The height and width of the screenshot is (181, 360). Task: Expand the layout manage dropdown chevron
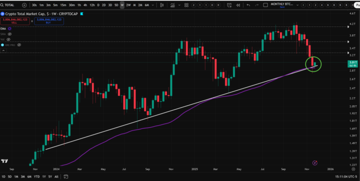298,5
